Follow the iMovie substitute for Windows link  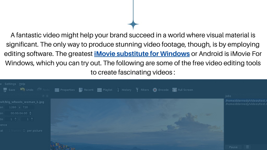tap(142, 54)
